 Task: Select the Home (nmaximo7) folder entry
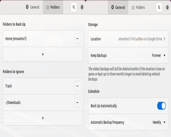16,39
